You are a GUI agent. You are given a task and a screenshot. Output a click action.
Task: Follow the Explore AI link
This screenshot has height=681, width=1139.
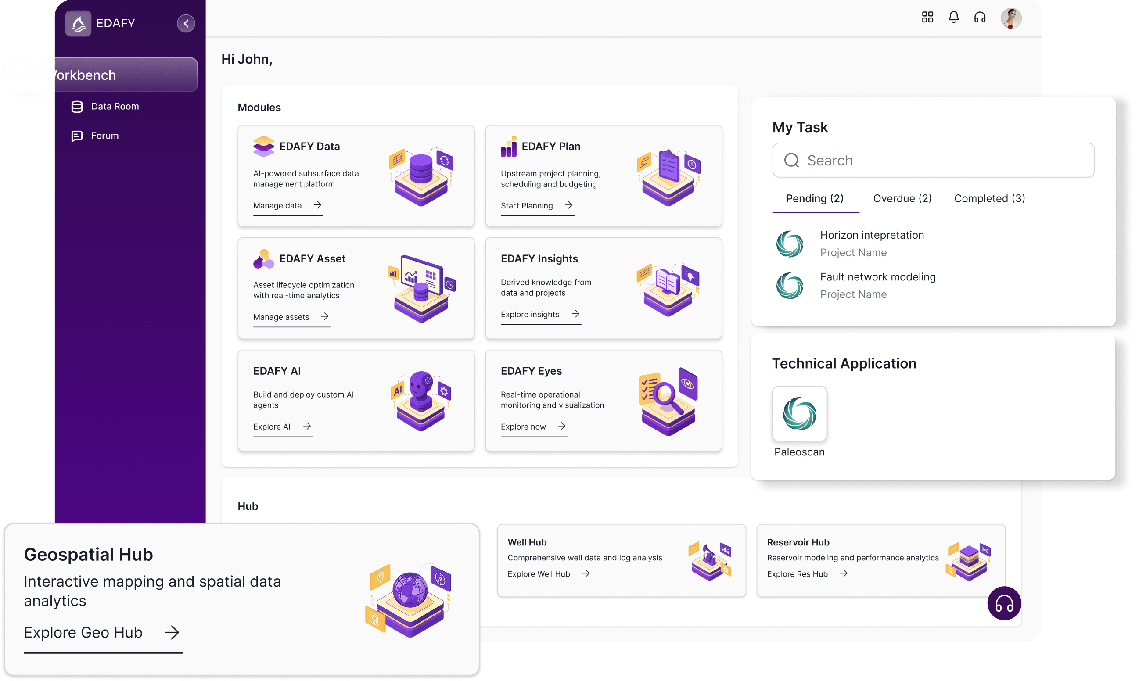click(x=283, y=427)
